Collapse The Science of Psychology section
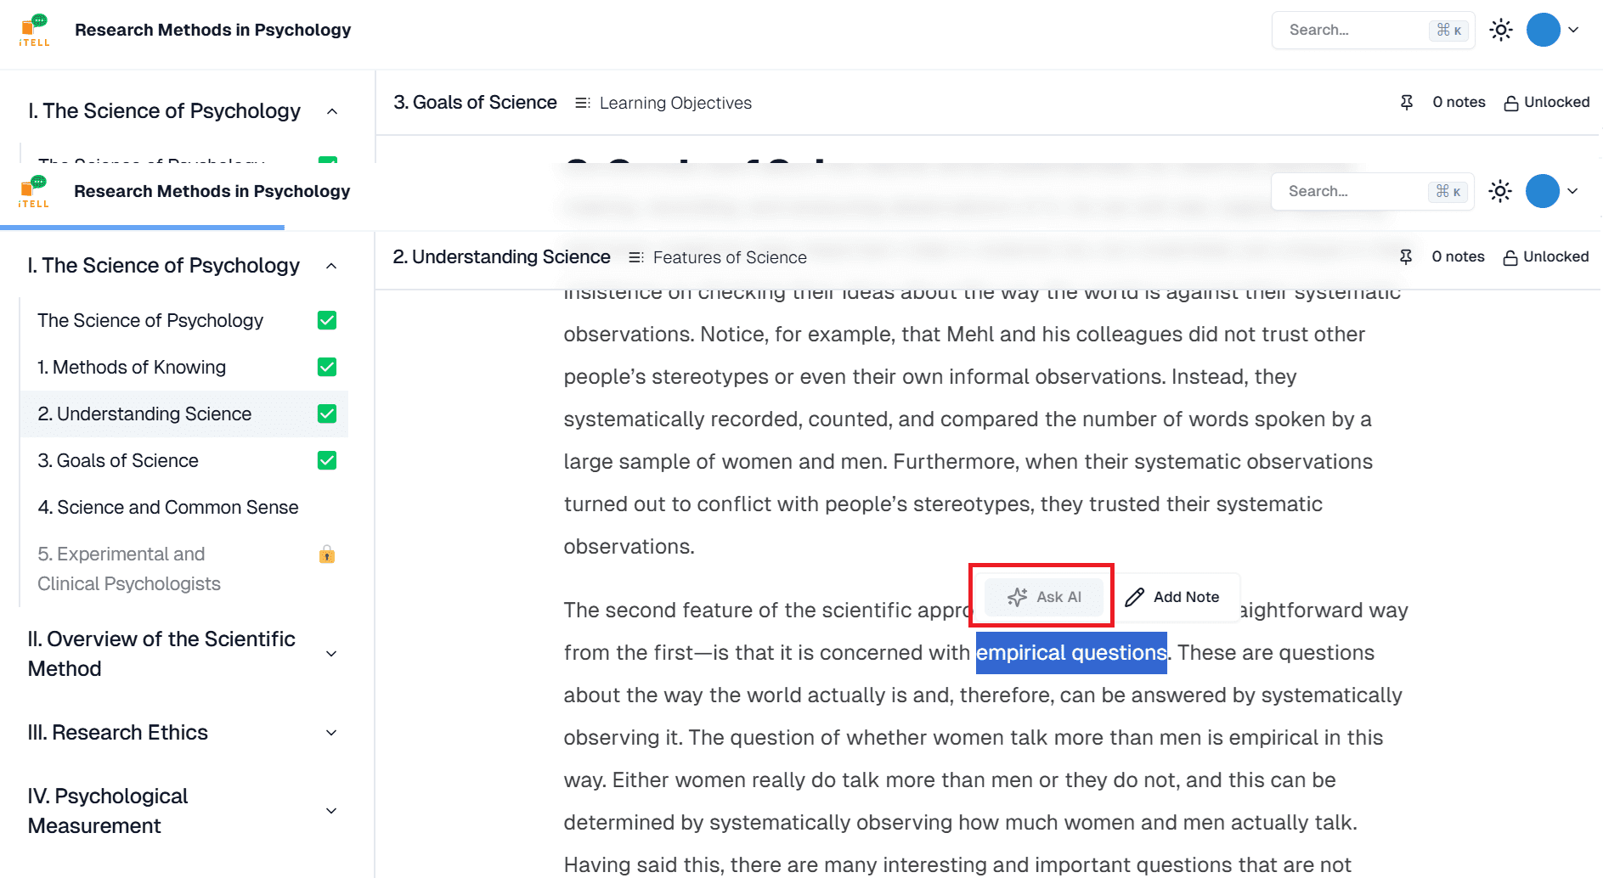This screenshot has height=878, width=1603. coord(331,266)
